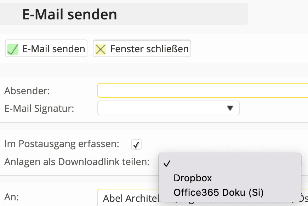The width and height of the screenshot is (308, 206).
Task: Click the yellow X icon for closing window
Action: [101, 49]
